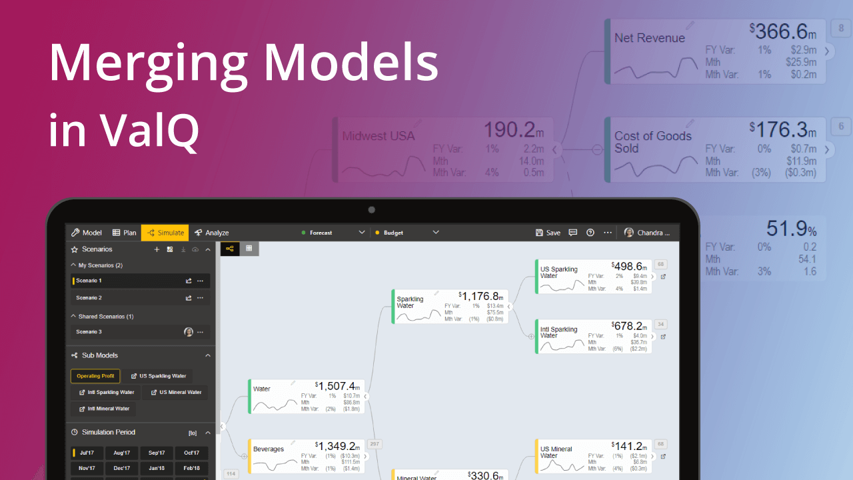Open the Forecast scenario dropdown
Screen dimensions: 853x480
pos(362,233)
